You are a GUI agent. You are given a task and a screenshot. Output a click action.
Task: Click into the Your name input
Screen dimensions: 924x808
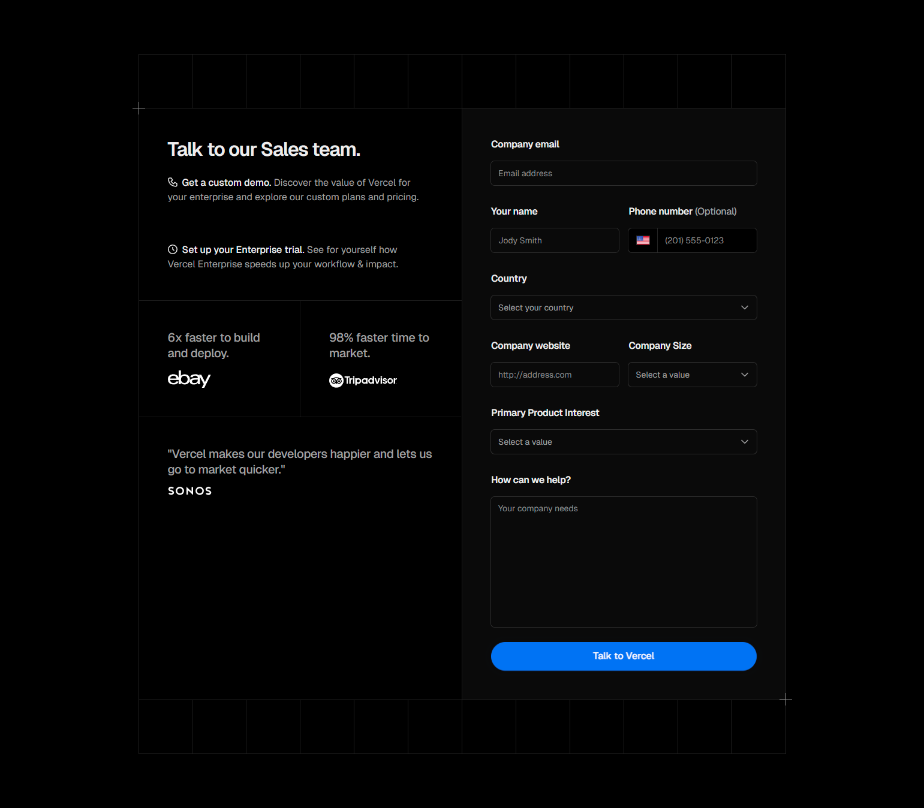(555, 240)
